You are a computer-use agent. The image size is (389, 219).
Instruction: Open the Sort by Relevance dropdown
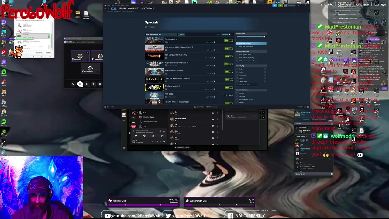(225, 34)
